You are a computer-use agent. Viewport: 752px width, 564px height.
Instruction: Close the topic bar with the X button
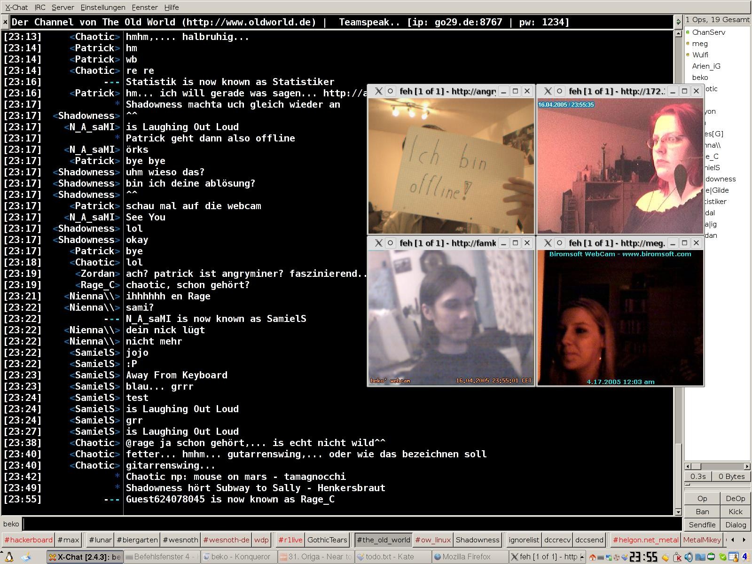click(x=5, y=22)
